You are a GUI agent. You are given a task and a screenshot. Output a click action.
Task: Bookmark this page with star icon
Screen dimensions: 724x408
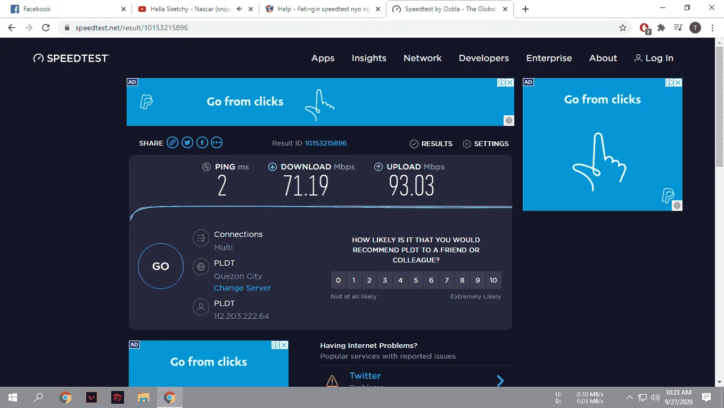click(623, 28)
